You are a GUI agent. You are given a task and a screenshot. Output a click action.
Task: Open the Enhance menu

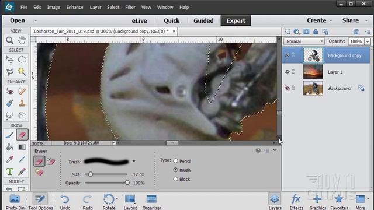[x=75, y=7]
